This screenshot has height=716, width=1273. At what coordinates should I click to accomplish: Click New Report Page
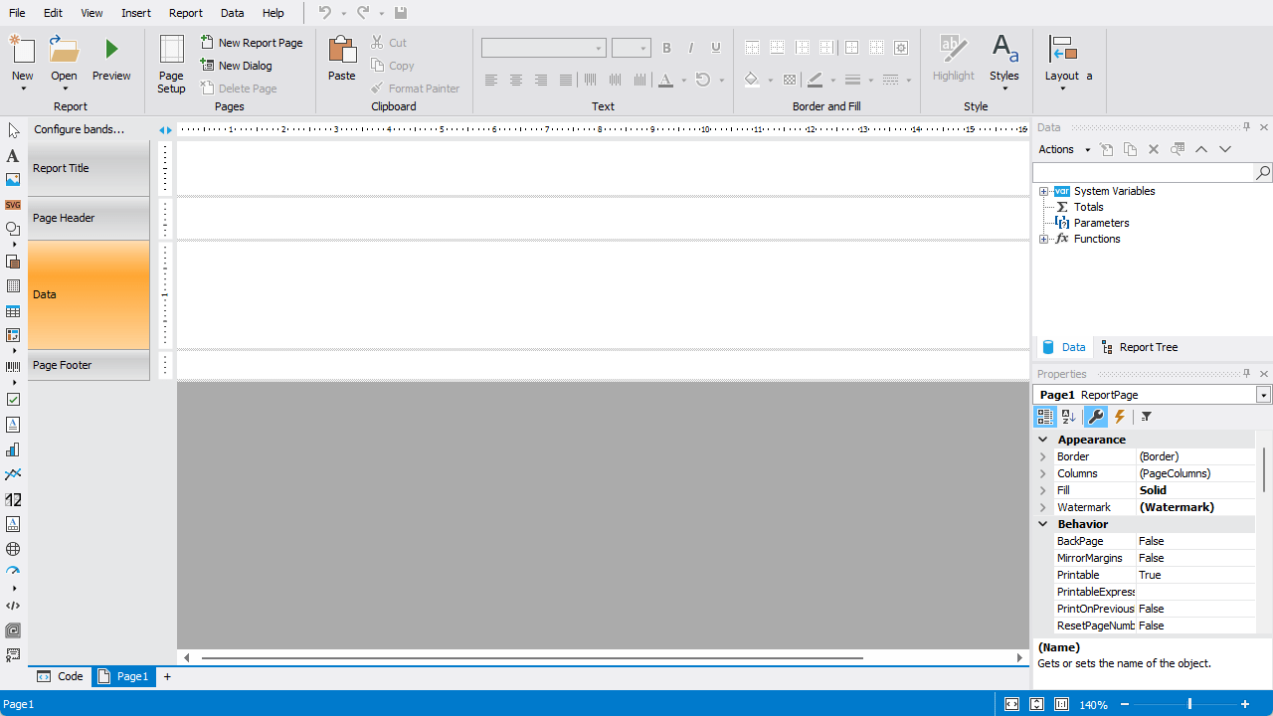(x=252, y=43)
